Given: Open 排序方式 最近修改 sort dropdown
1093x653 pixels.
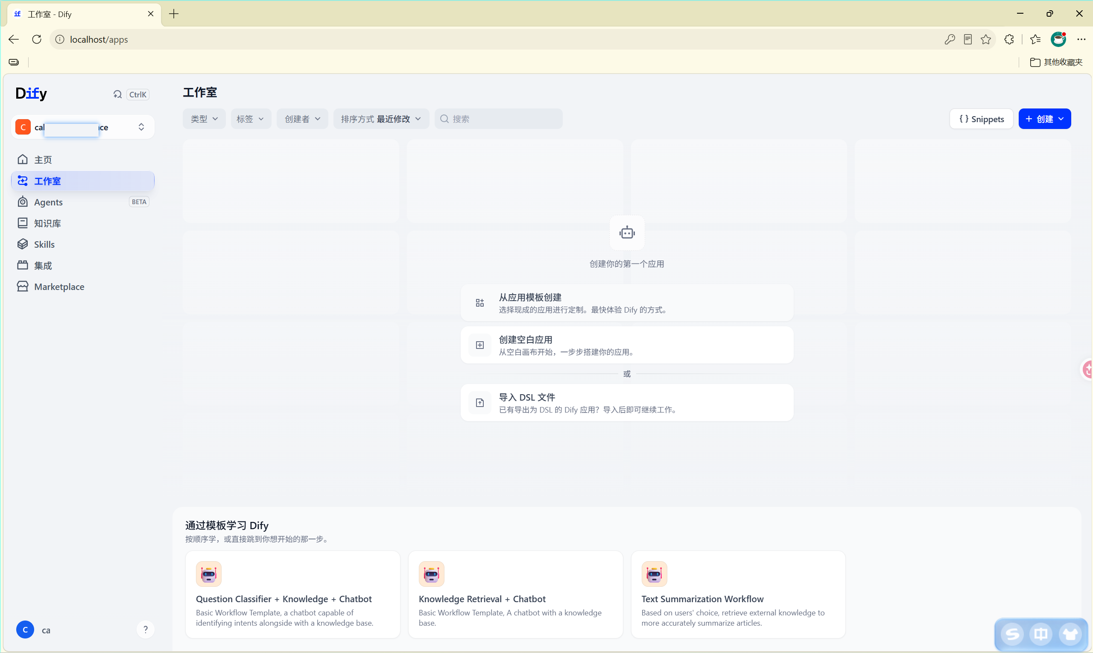Looking at the screenshot, I should point(381,119).
